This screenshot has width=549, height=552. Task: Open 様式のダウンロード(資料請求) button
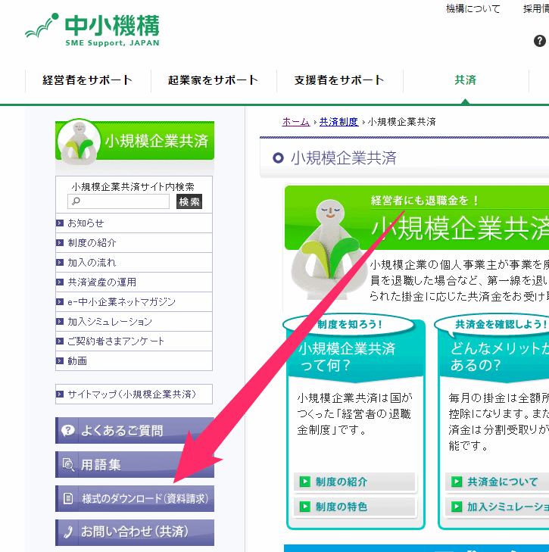[x=134, y=498]
